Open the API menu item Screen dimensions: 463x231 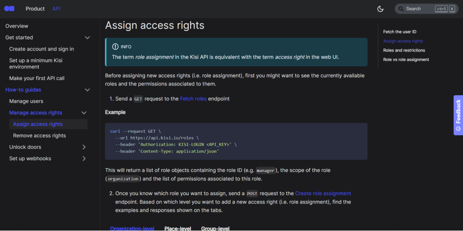pos(57,9)
